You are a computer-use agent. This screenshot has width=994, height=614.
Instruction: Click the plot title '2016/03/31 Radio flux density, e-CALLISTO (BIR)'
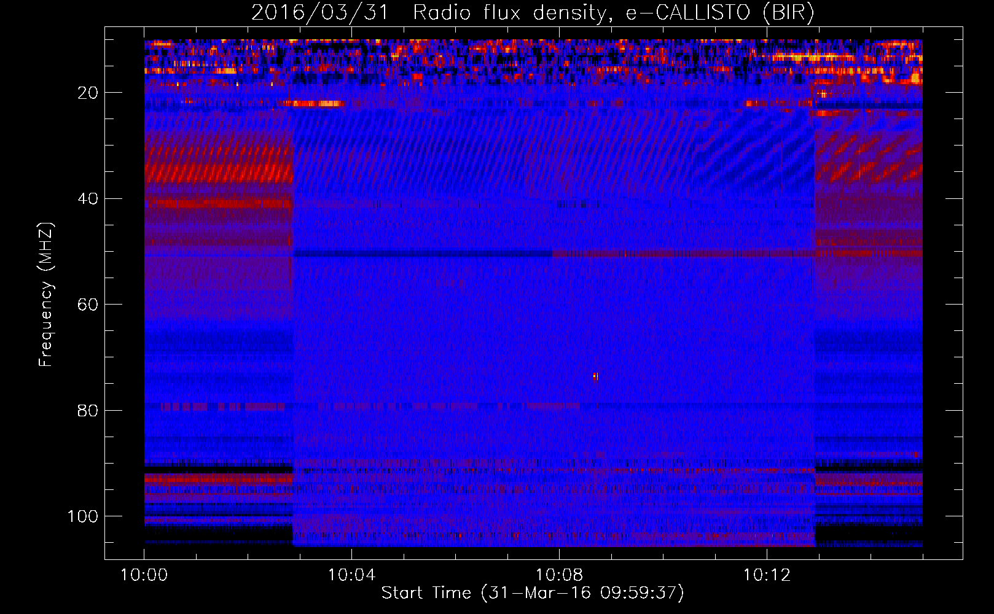tap(533, 12)
